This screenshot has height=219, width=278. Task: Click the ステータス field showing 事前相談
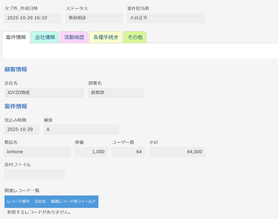94,18
